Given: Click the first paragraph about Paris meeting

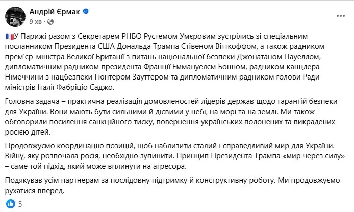Looking at the screenshot, I should coord(163,62).
